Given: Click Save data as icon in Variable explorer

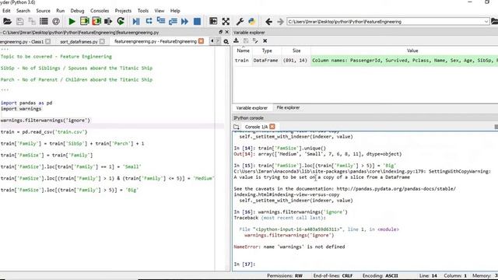Looking at the screenshot, I should (x=255, y=40).
